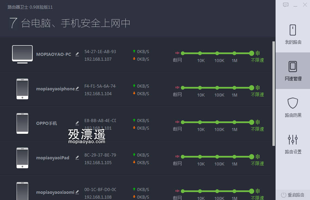Set mopiaoyaoiPad speed limit to 10K

(x=200, y=157)
